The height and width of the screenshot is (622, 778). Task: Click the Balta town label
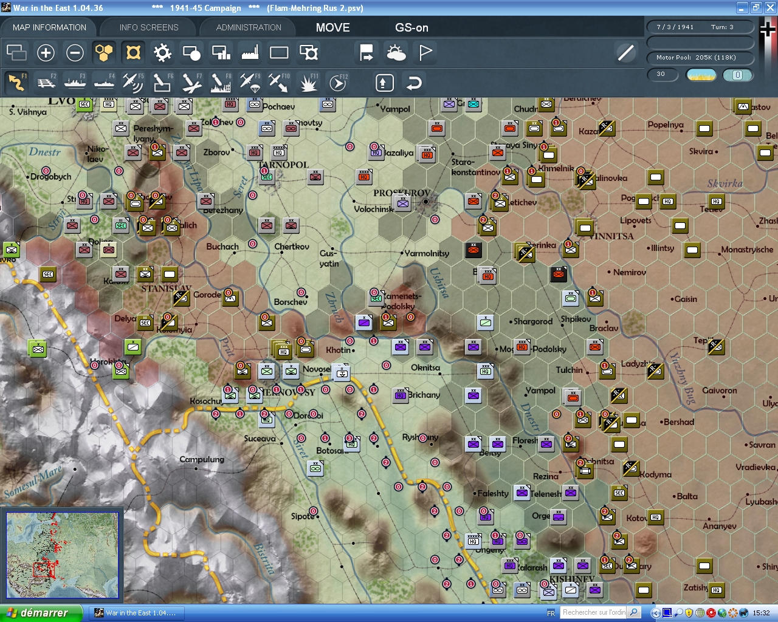[687, 496]
